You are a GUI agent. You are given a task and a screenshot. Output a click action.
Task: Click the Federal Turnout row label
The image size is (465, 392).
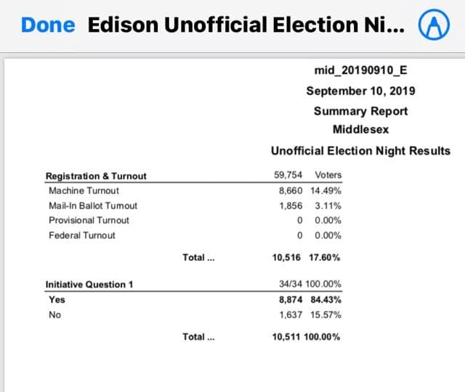[81, 235]
